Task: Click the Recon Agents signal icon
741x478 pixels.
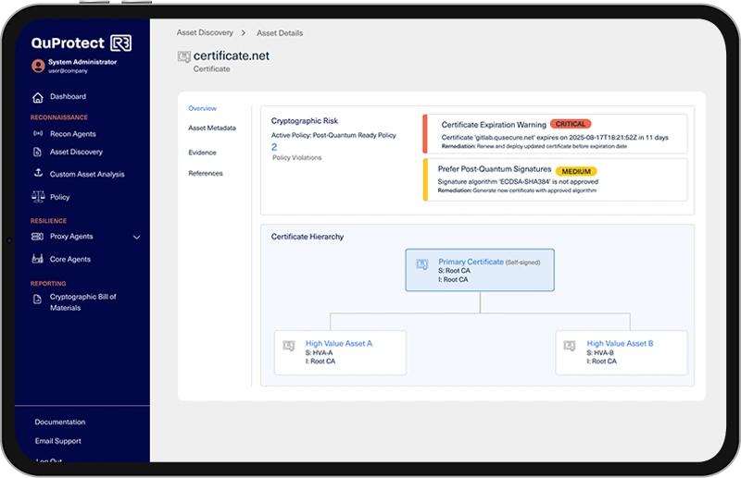Action: 38,134
